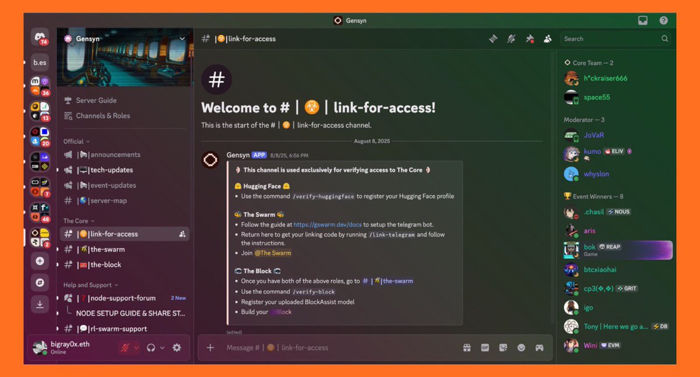Click Gensyn bot avatar in message
This screenshot has height=377, width=700.
(211, 160)
